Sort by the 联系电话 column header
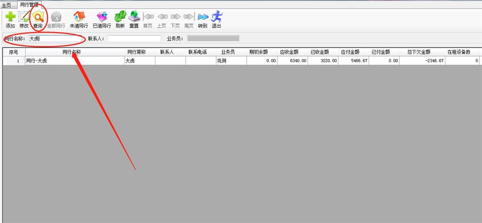The height and width of the screenshot is (223, 482). pyautogui.click(x=201, y=52)
